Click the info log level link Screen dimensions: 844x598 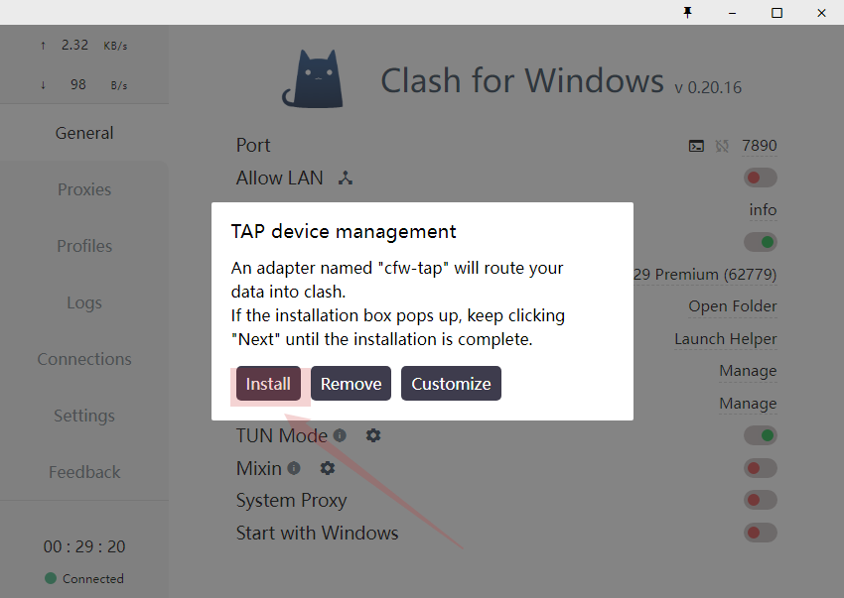click(x=763, y=209)
